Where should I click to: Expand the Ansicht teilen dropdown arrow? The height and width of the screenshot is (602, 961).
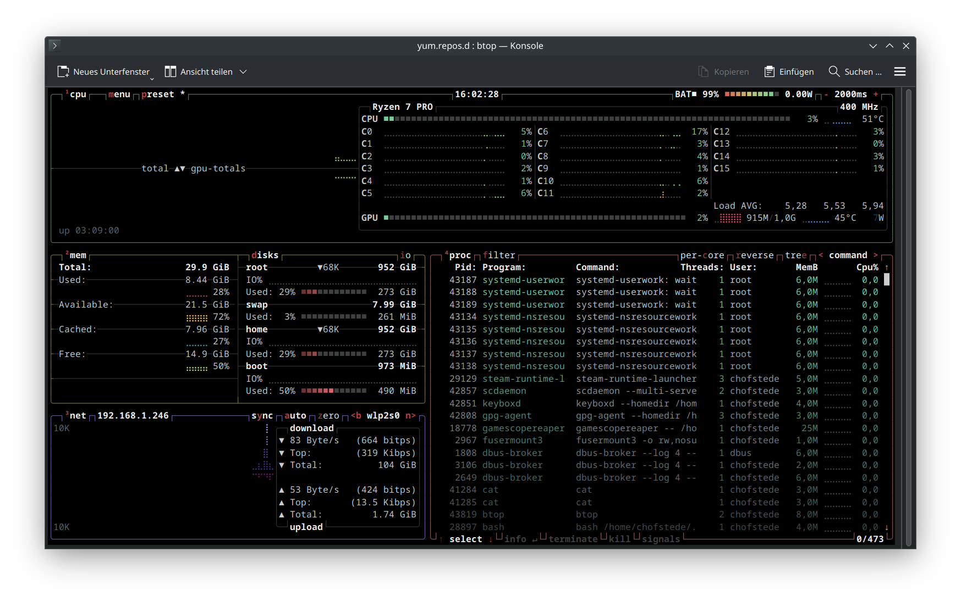(243, 72)
